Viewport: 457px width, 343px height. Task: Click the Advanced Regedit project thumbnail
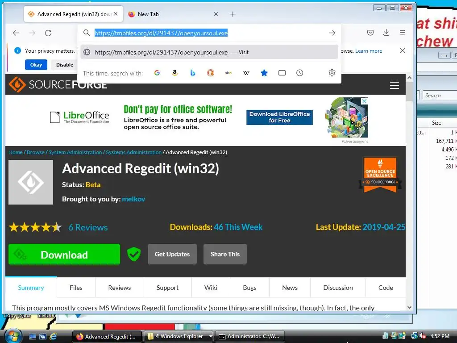(31, 182)
